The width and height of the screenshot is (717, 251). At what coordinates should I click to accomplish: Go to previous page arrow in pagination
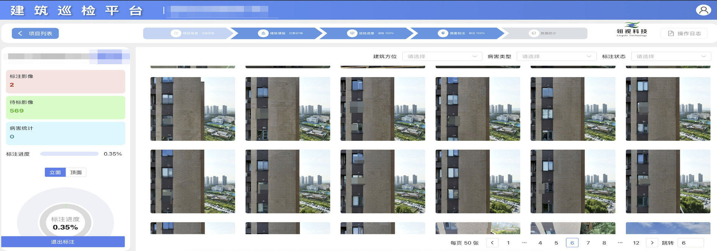point(492,243)
